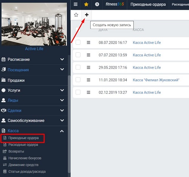Click the Лиды person icon
The width and height of the screenshot is (189, 177).
tap(3, 100)
